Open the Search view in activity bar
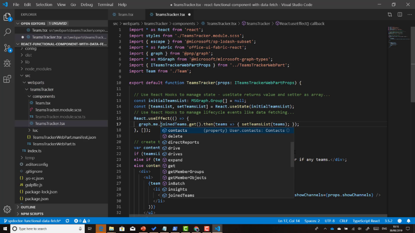 7,32
